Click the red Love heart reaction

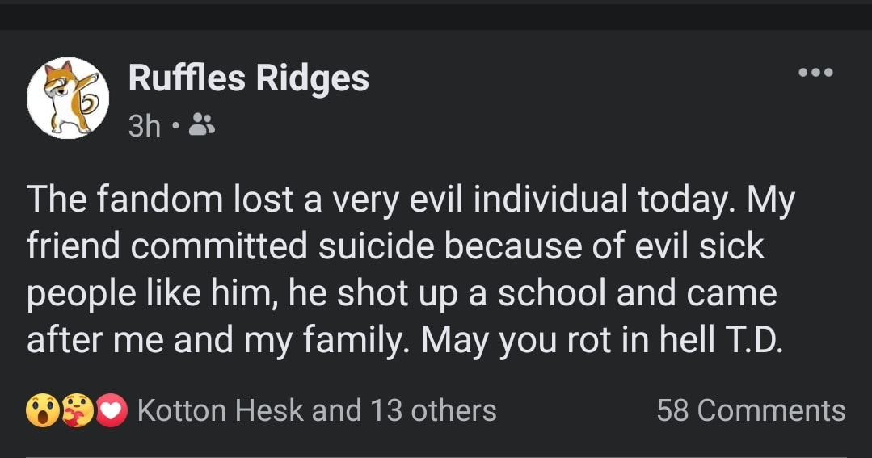112,411
